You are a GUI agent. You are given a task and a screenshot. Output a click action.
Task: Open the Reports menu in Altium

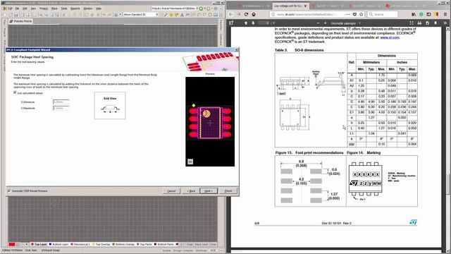click(x=75, y=8)
